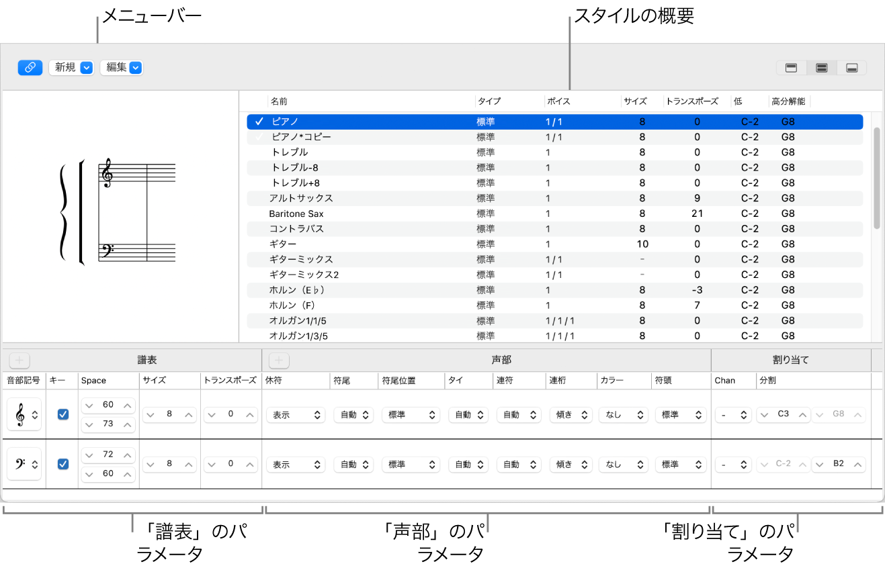The width and height of the screenshot is (885, 566).
Task: Open the カラー なし dropdown
Action: [x=623, y=414]
